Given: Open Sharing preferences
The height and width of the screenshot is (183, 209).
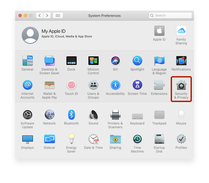Looking at the screenshot, I should (x=115, y=139).
